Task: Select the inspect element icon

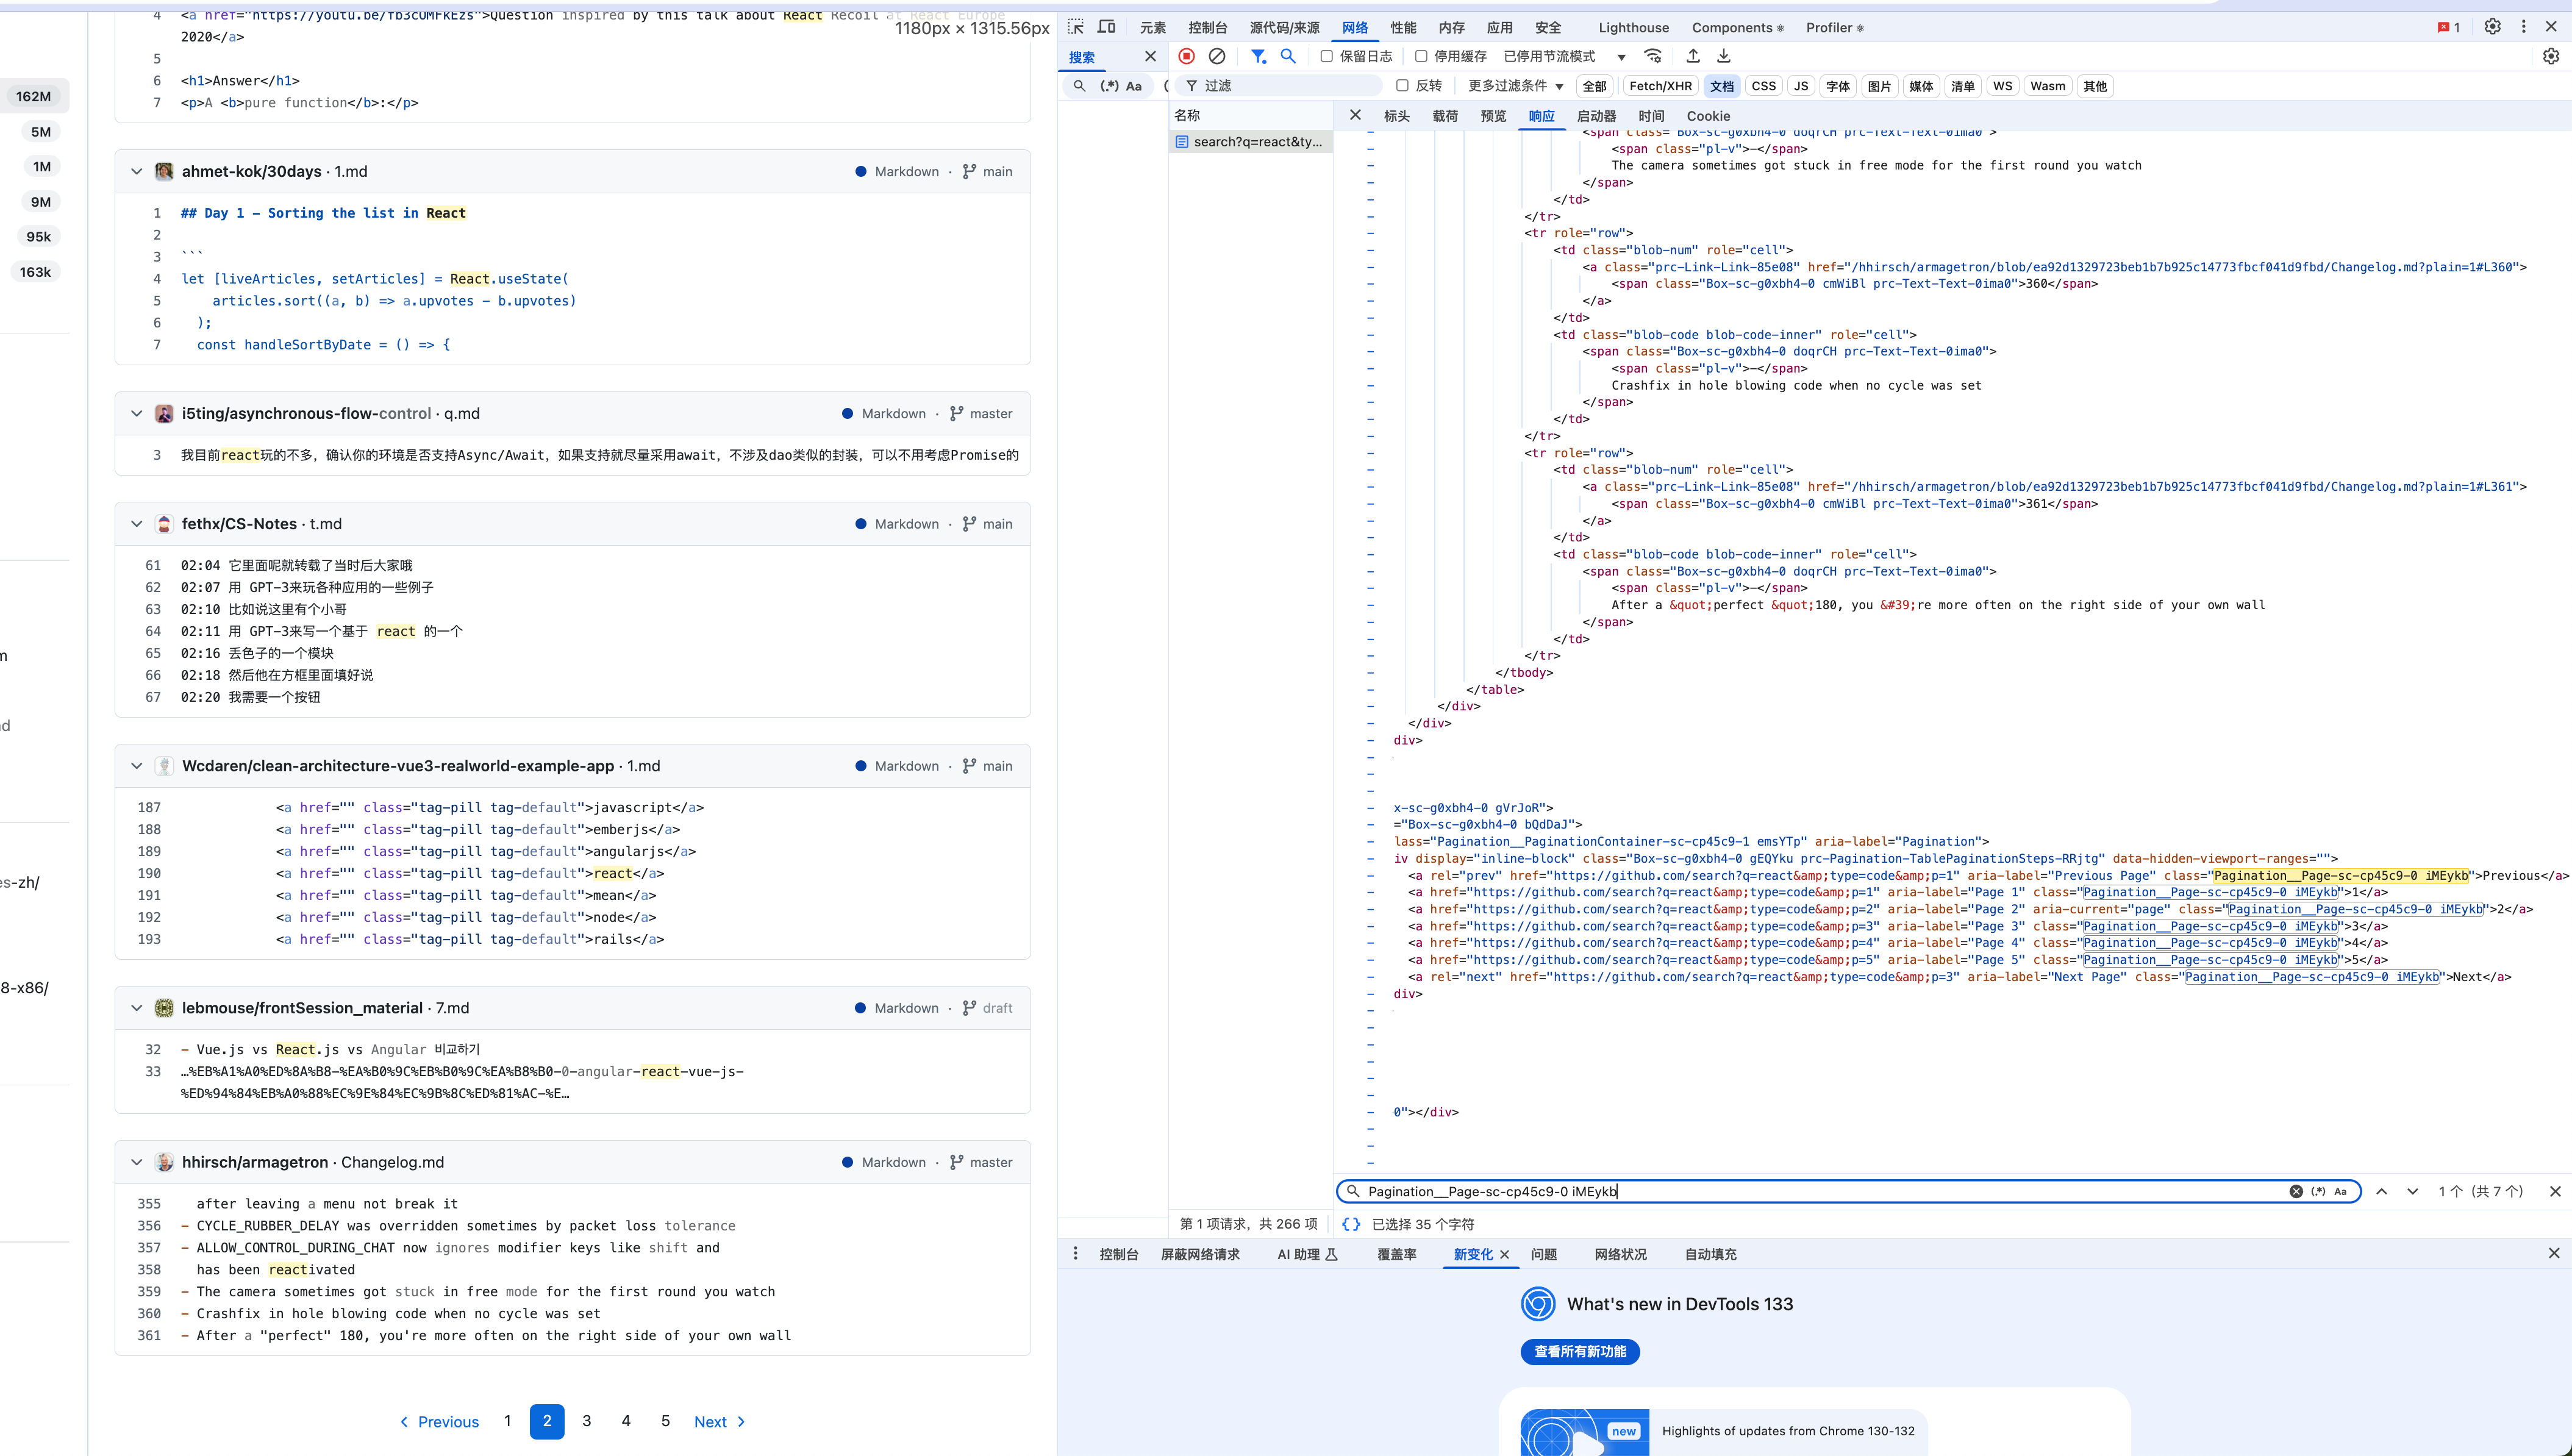Action: click(x=1076, y=27)
